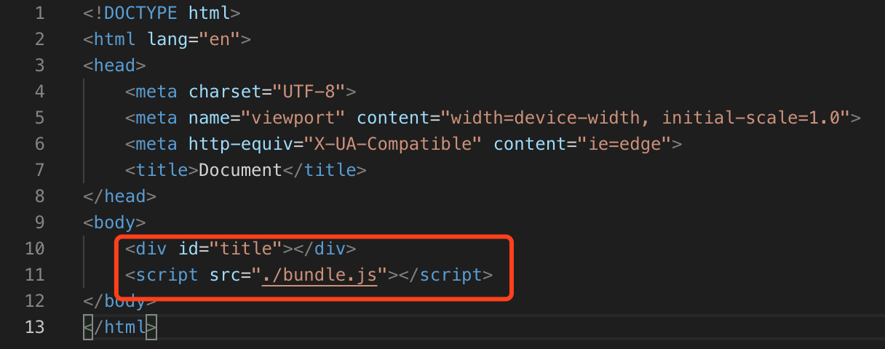Screen dimensions: 885x349
Task: Click line number 11 in gutter
Action: coord(33,275)
